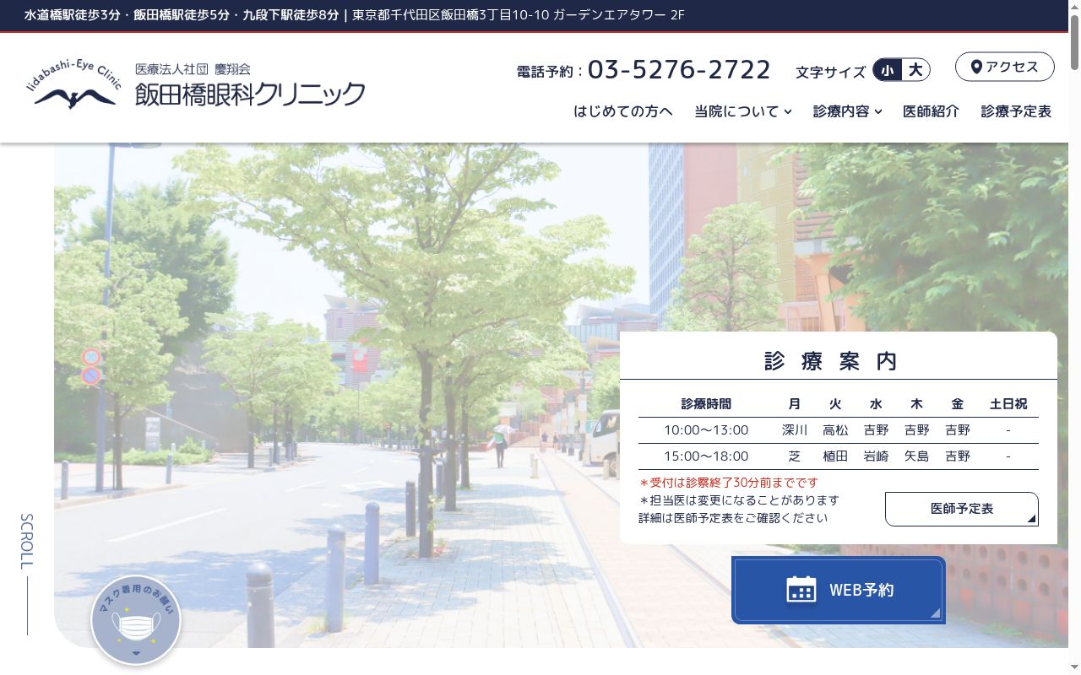Viewport: 1081px width, 675px height.
Task: Click the 医療法人社団 慶翔会 text
Action: point(193,69)
